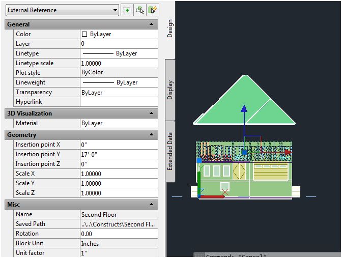Click the Name value Second Floor

pyautogui.click(x=119, y=214)
